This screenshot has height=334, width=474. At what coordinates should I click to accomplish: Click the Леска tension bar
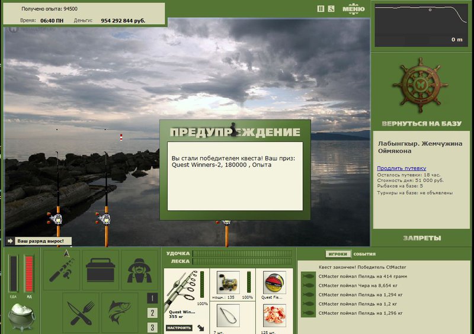tap(242, 261)
